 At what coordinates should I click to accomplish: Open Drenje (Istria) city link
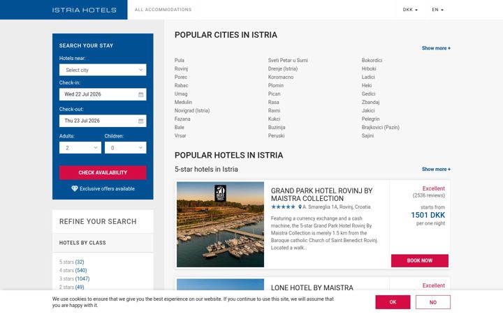coord(283,68)
